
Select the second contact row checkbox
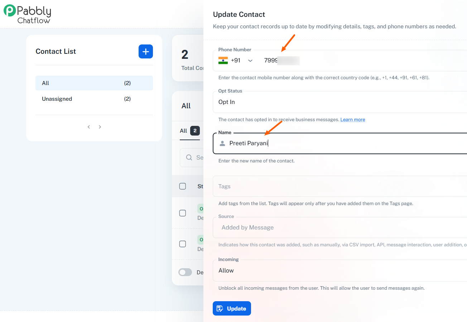click(183, 244)
